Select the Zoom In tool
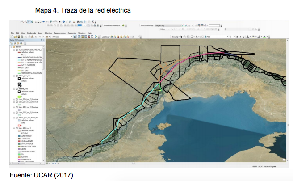This screenshot has width=293, height=181. click(22, 22)
